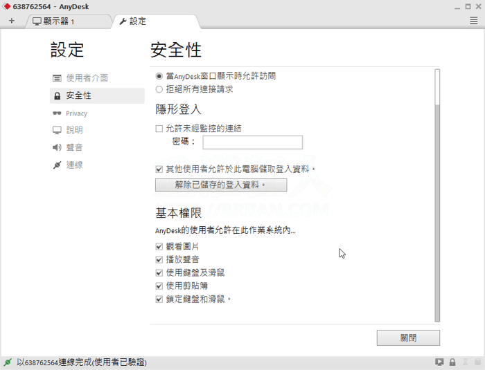Image resolution: width=485 pixels, height=370 pixels.
Task: Open the hamburger menu icon at top right
Action: (x=474, y=21)
